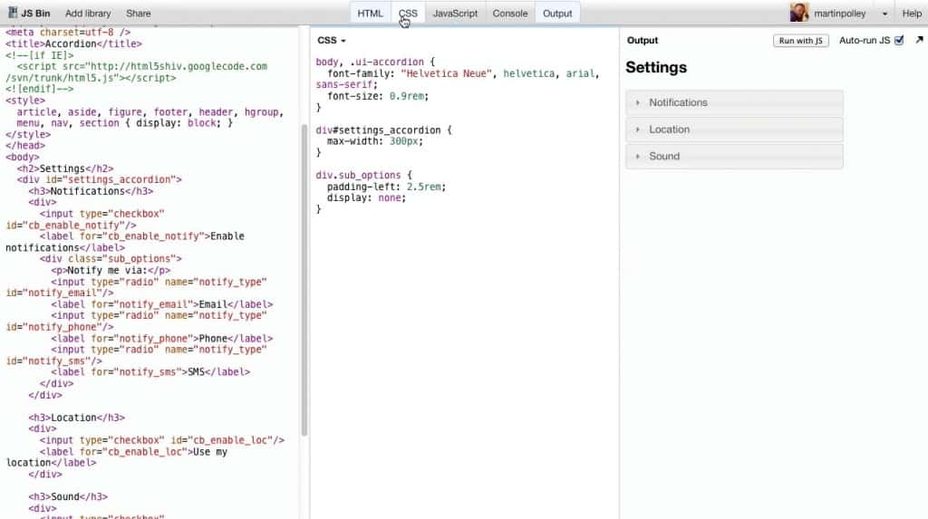Open the CSS processor dropdown
928x519 pixels.
pyautogui.click(x=332, y=40)
